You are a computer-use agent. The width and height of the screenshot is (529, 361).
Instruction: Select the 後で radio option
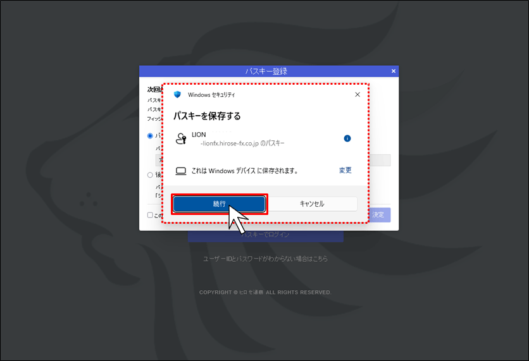click(150, 175)
